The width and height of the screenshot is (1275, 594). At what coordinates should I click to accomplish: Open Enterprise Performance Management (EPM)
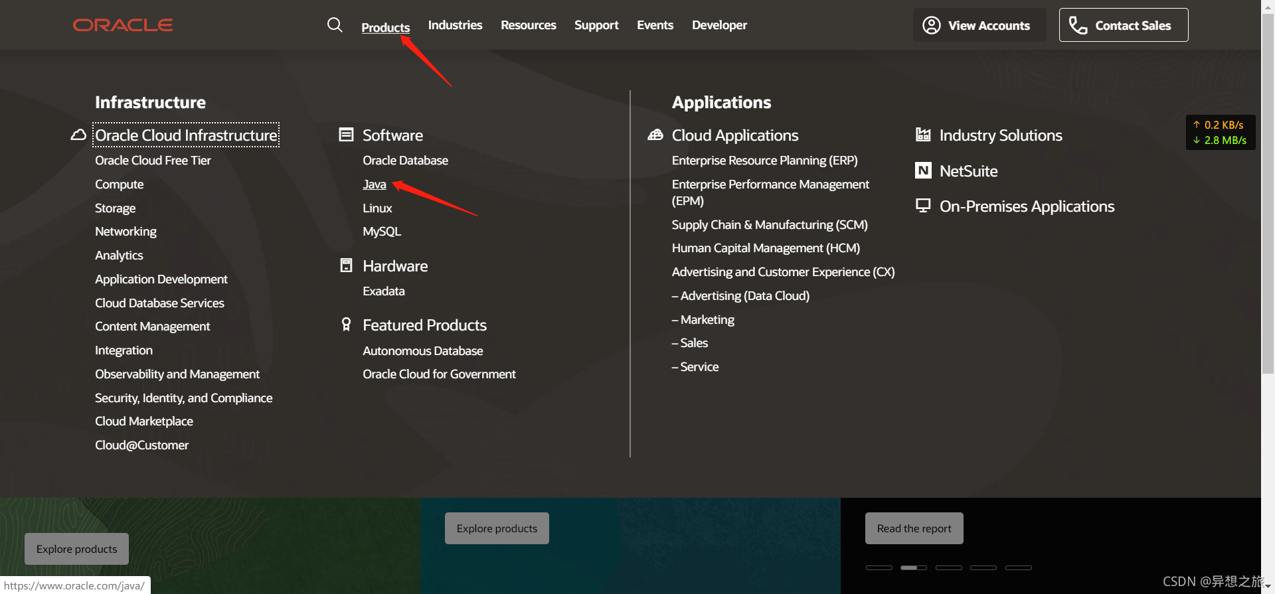coord(770,192)
